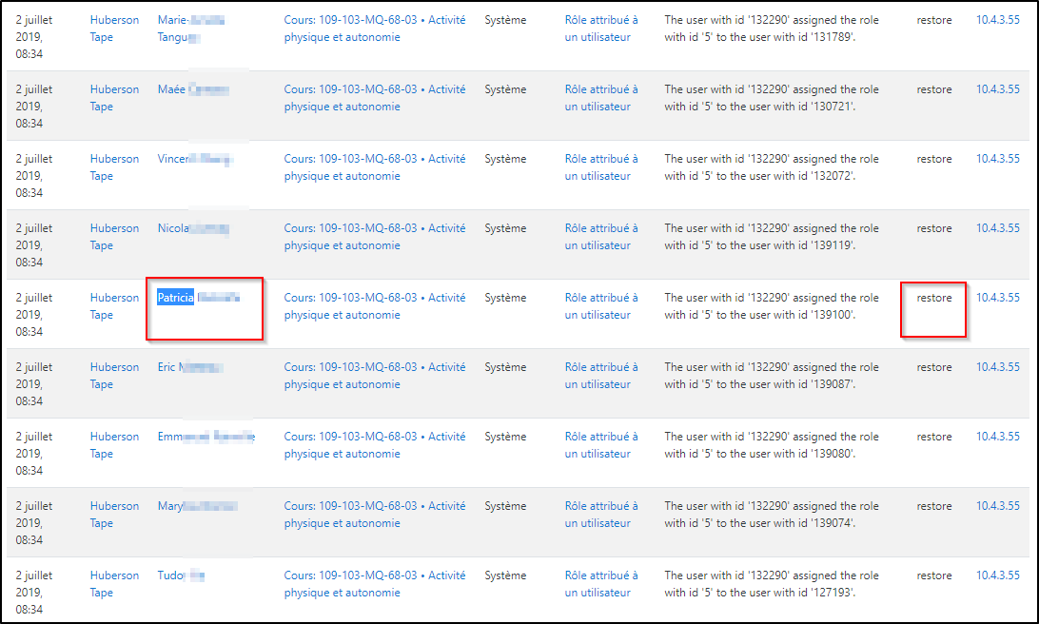The image size is (1039, 624).
Task: Open Vincent's user profile link
Action: click(194, 159)
